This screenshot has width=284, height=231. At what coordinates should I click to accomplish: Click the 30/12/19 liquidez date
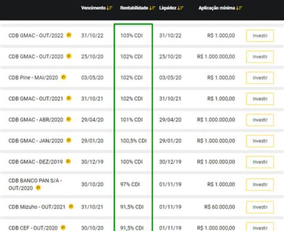[x=170, y=162]
